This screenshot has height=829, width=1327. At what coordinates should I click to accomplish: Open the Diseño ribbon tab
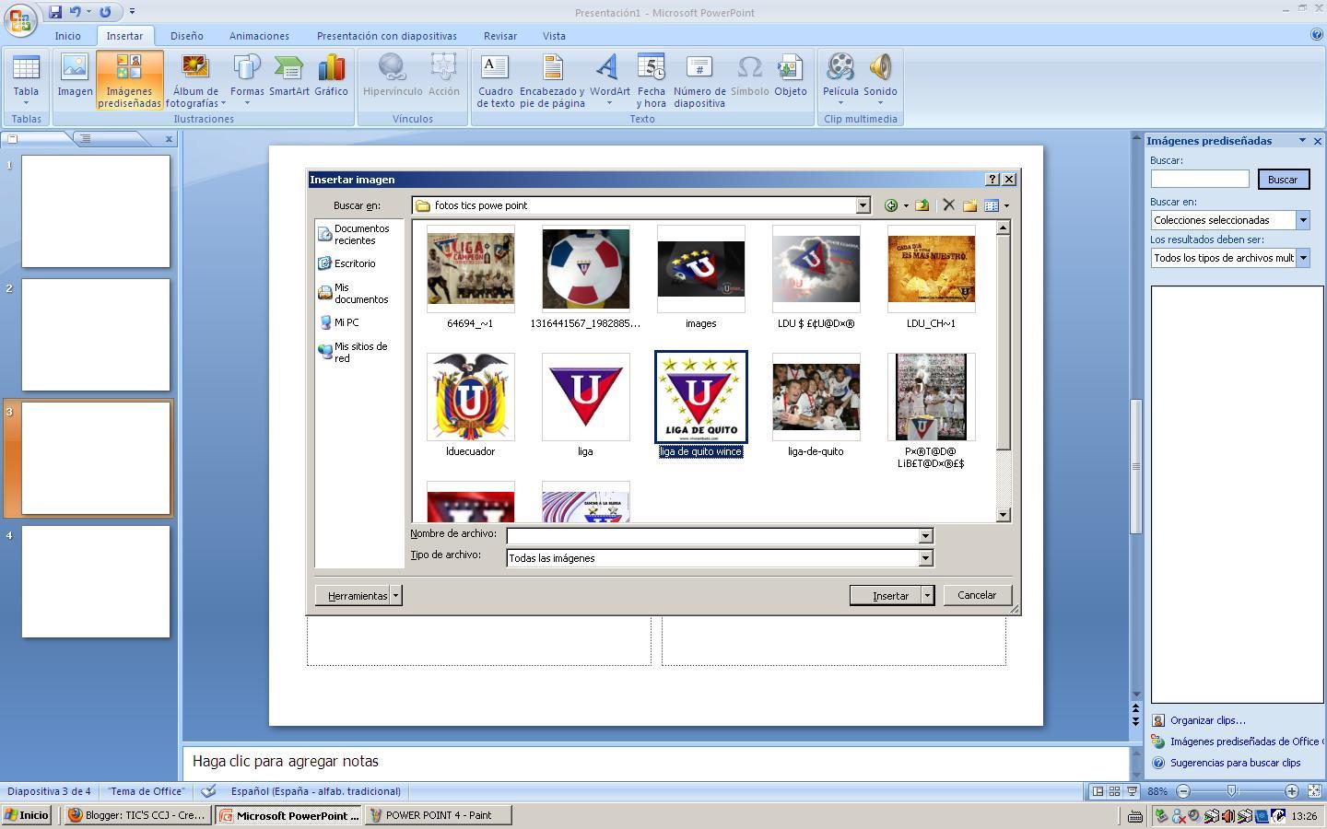186,36
